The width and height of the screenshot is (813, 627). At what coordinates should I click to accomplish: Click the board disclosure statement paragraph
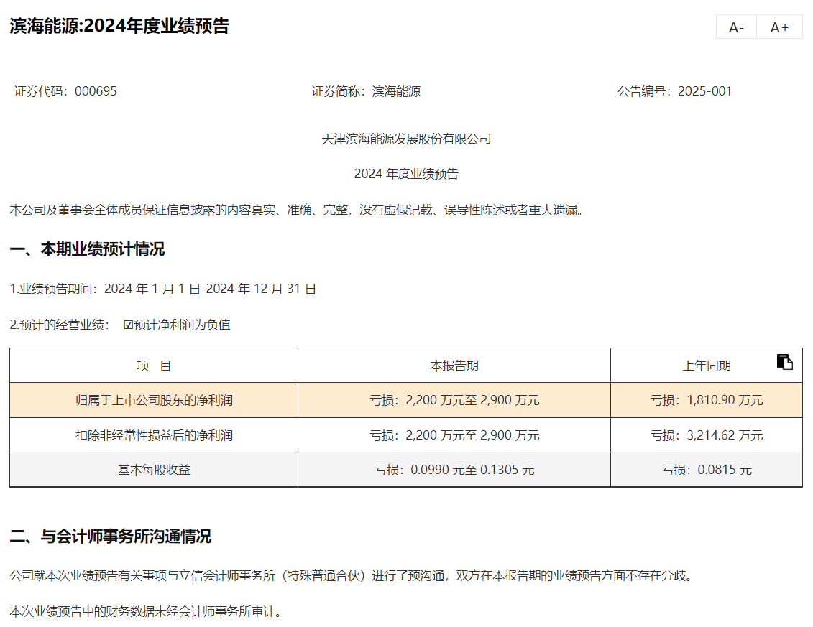pyautogui.click(x=298, y=210)
